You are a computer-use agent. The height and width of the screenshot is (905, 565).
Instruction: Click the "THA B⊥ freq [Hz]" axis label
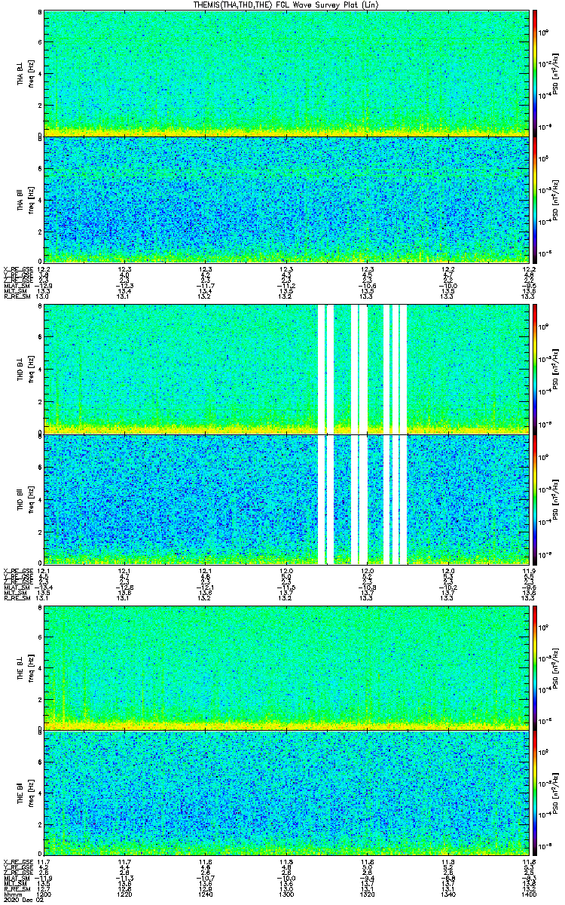coord(25,74)
